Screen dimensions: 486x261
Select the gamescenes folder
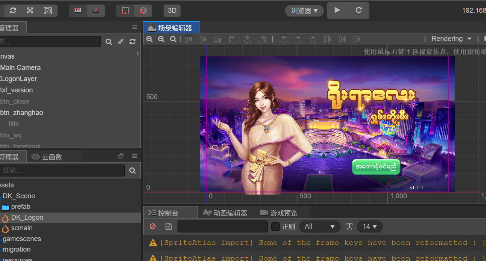click(x=22, y=239)
